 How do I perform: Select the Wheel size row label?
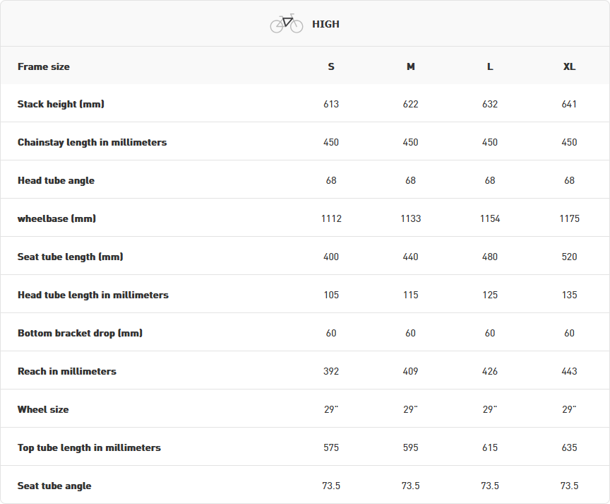(x=43, y=409)
